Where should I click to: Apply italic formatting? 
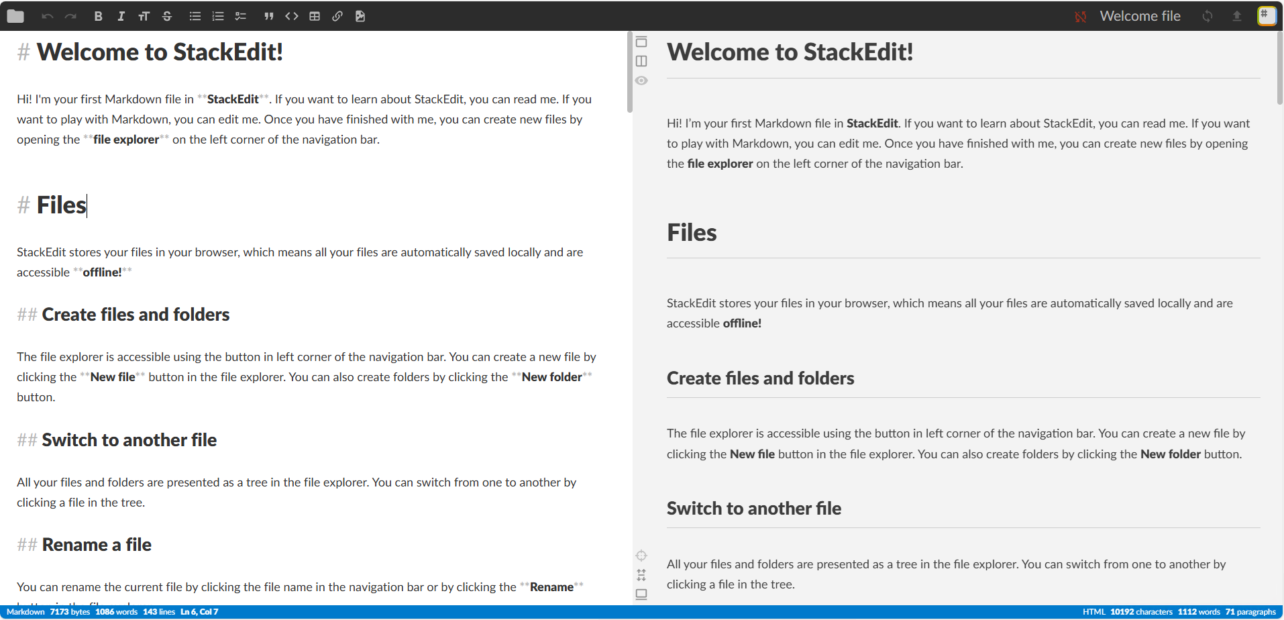click(121, 16)
